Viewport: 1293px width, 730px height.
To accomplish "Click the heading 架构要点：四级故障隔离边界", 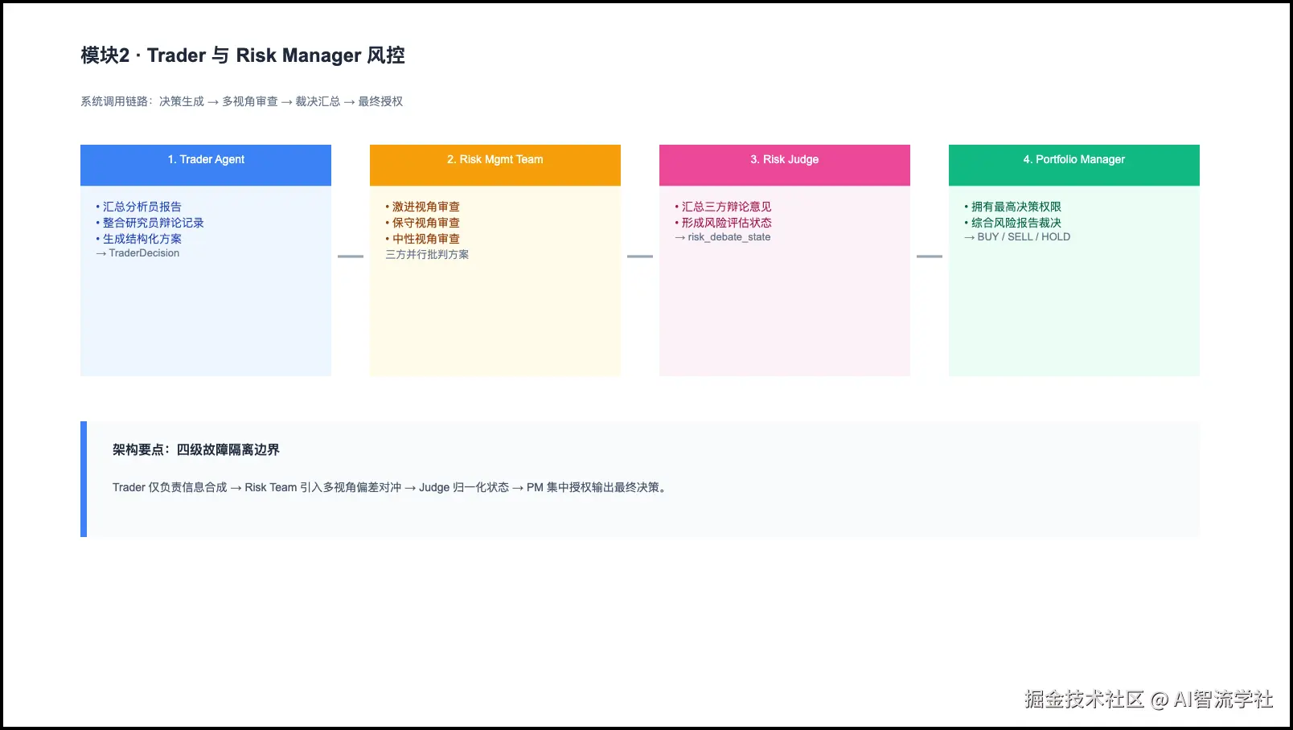I will pyautogui.click(x=196, y=450).
